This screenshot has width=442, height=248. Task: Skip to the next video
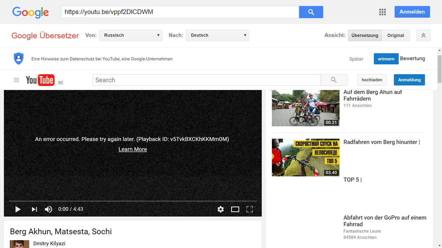coord(34,209)
